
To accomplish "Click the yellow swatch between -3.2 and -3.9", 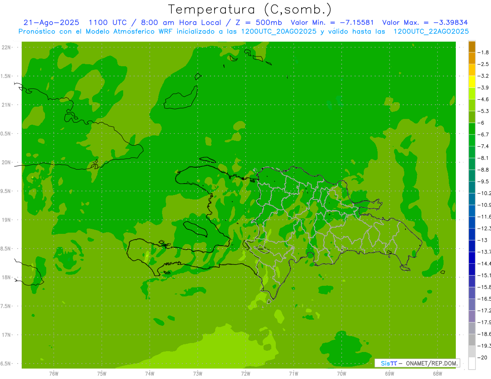I will (472, 82).
